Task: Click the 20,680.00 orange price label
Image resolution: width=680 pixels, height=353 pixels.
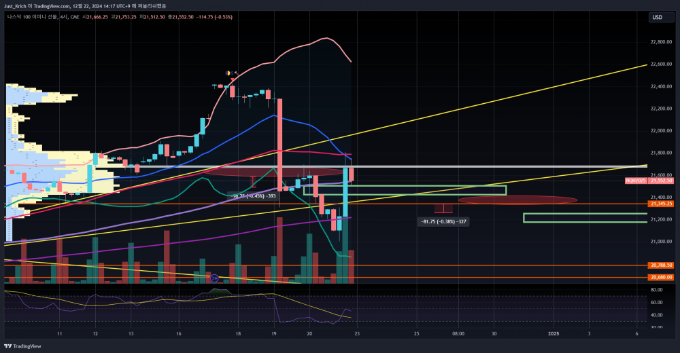Action: (661, 277)
